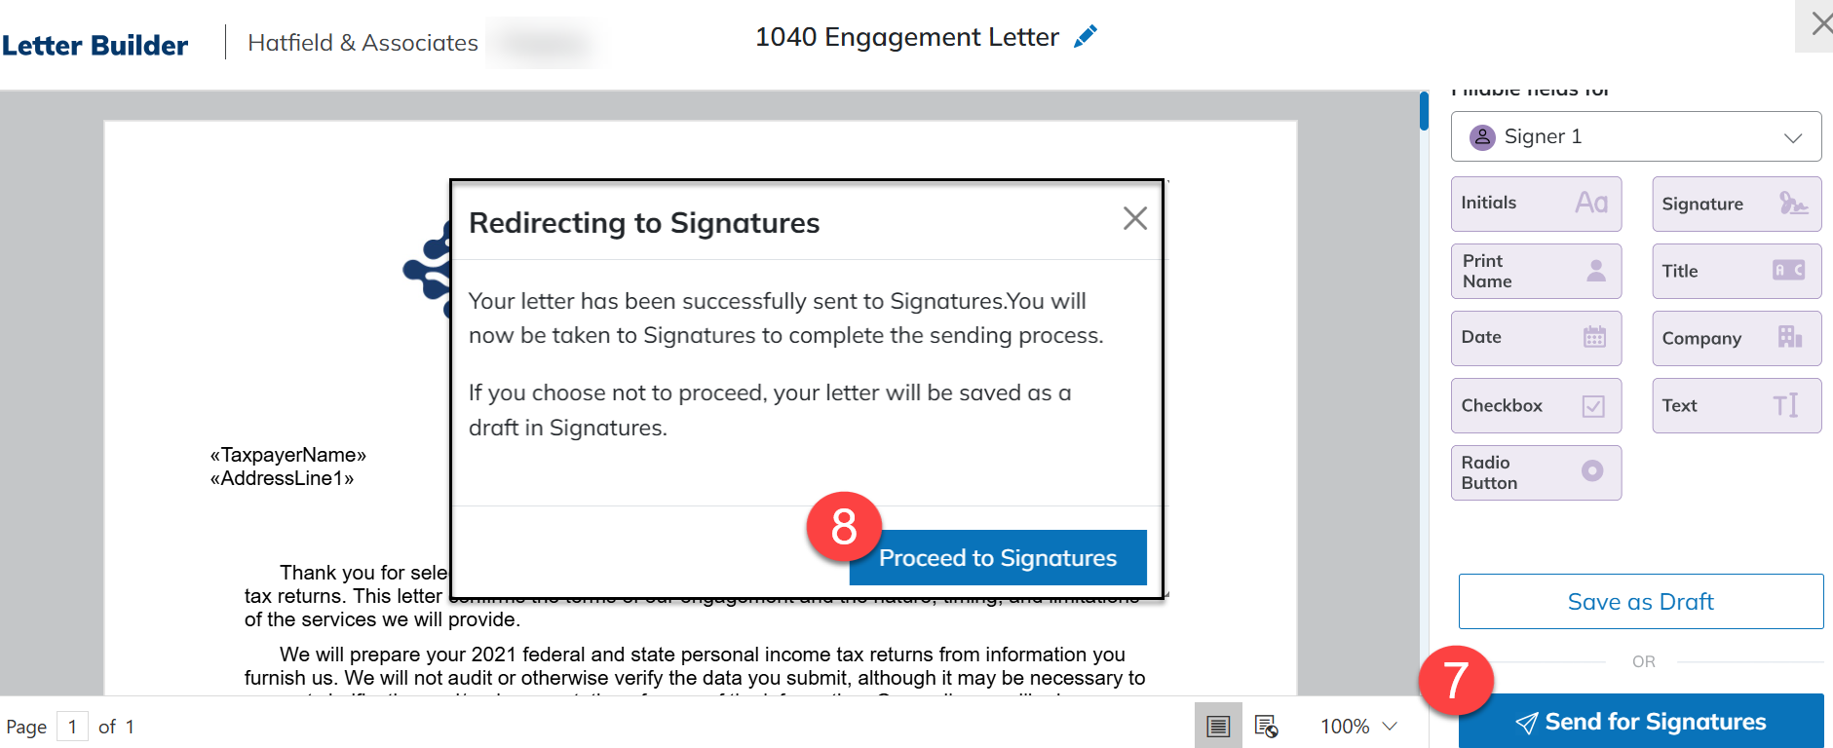1833x748 pixels.
Task: Add a Title field
Action: pos(1737,271)
